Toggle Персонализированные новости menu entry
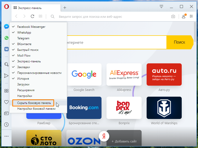 coord(38,73)
